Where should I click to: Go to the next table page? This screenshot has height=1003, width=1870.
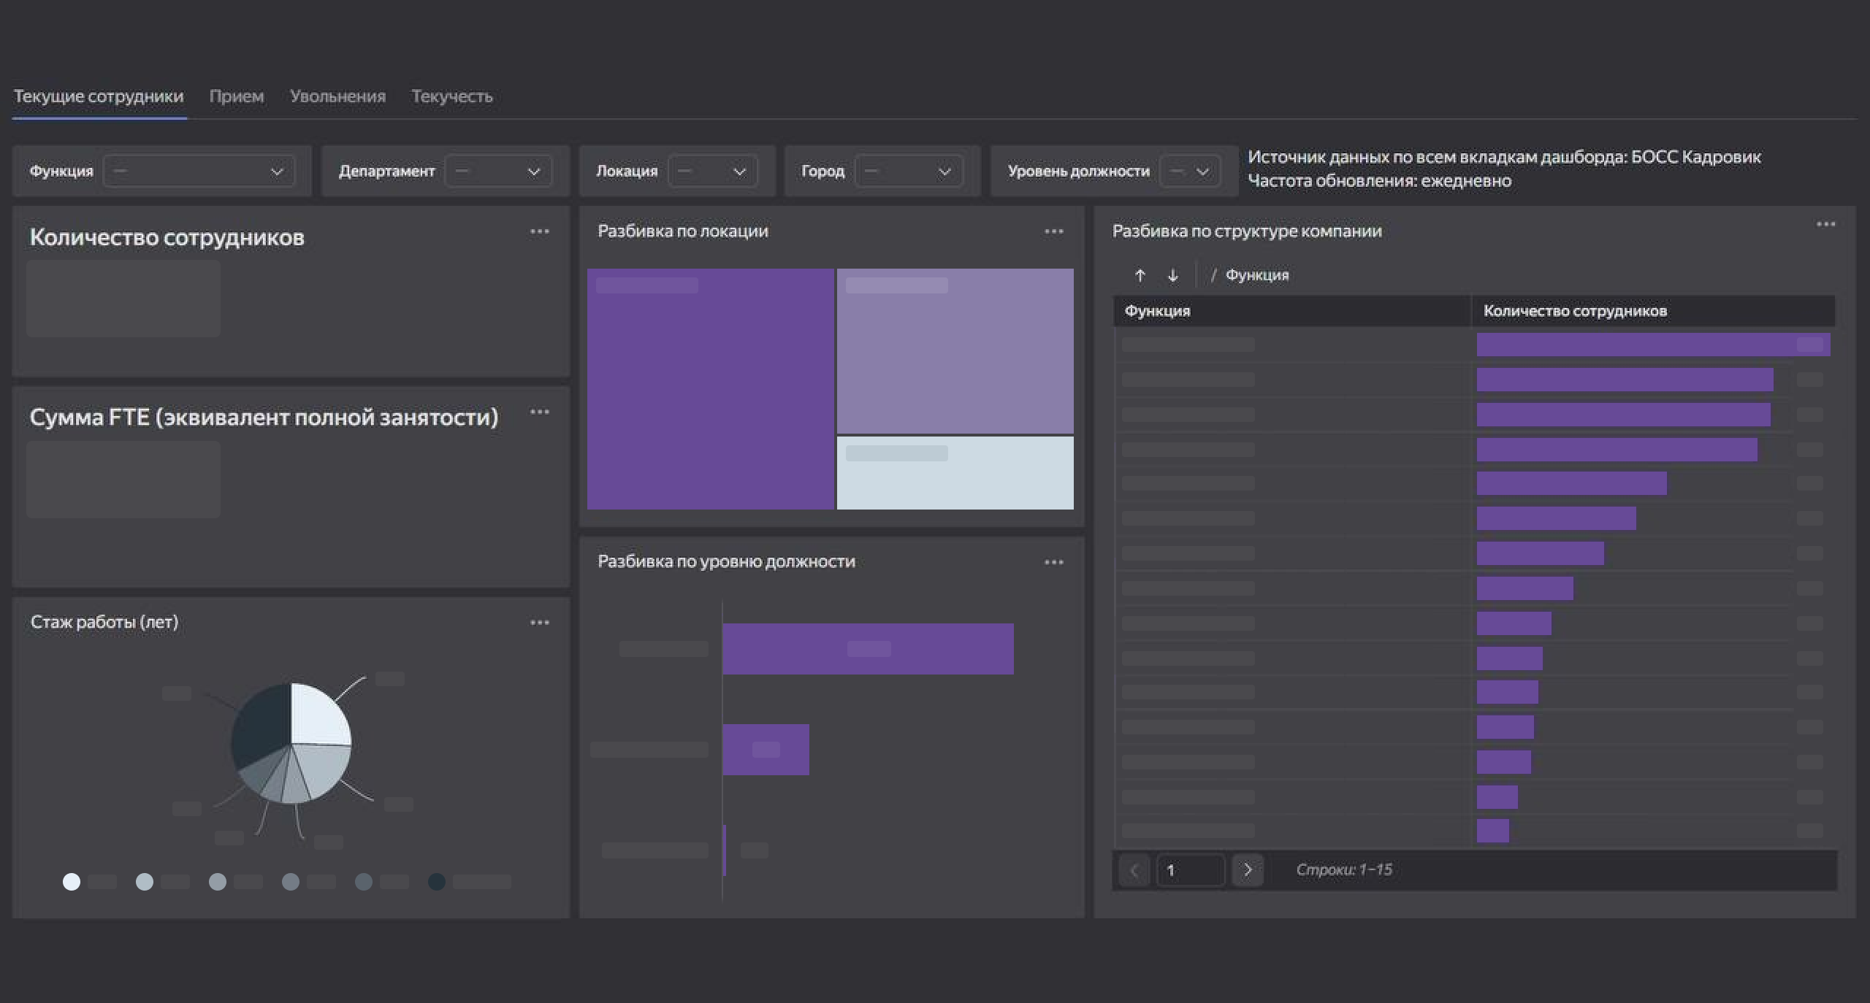(x=1248, y=870)
